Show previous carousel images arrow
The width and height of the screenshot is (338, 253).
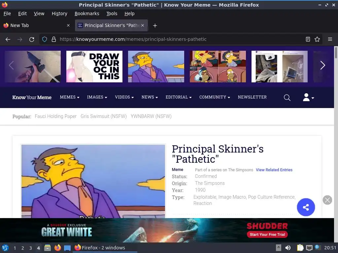(x=11, y=65)
